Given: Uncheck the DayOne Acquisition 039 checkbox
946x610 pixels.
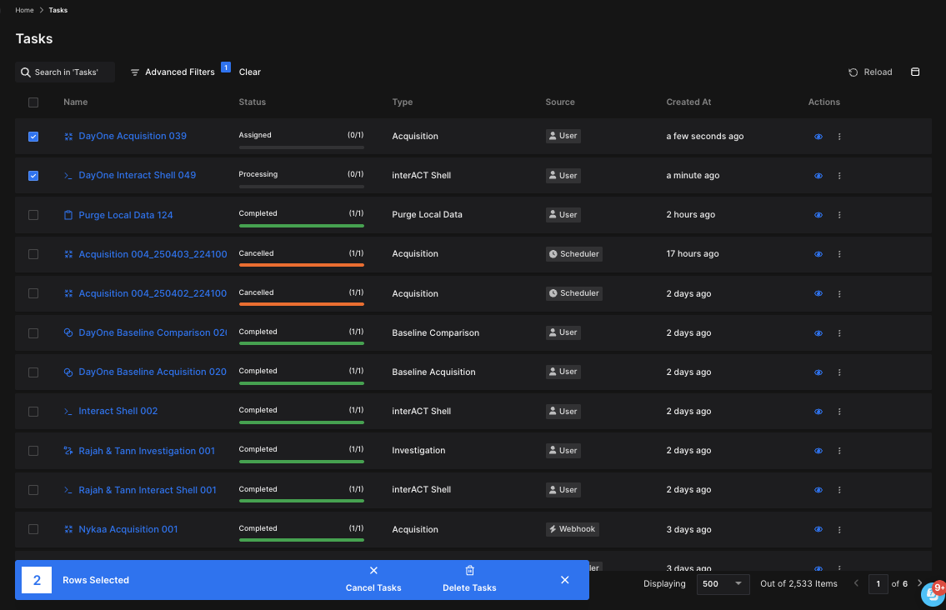Looking at the screenshot, I should click(x=33, y=137).
